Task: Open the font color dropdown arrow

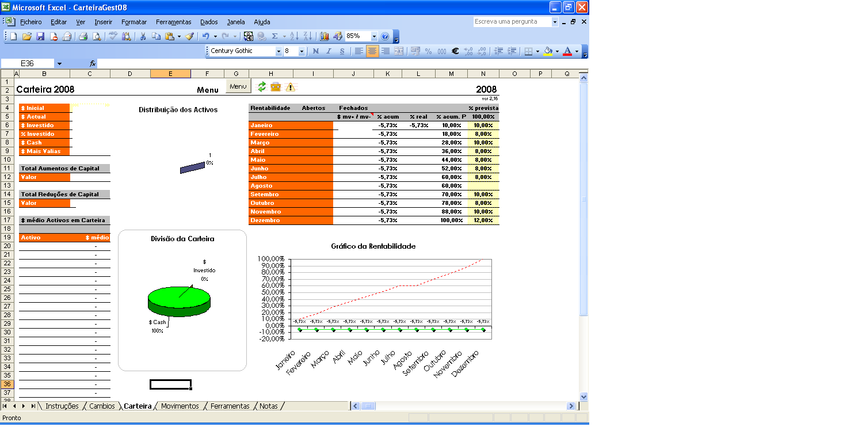Action: [x=577, y=51]
